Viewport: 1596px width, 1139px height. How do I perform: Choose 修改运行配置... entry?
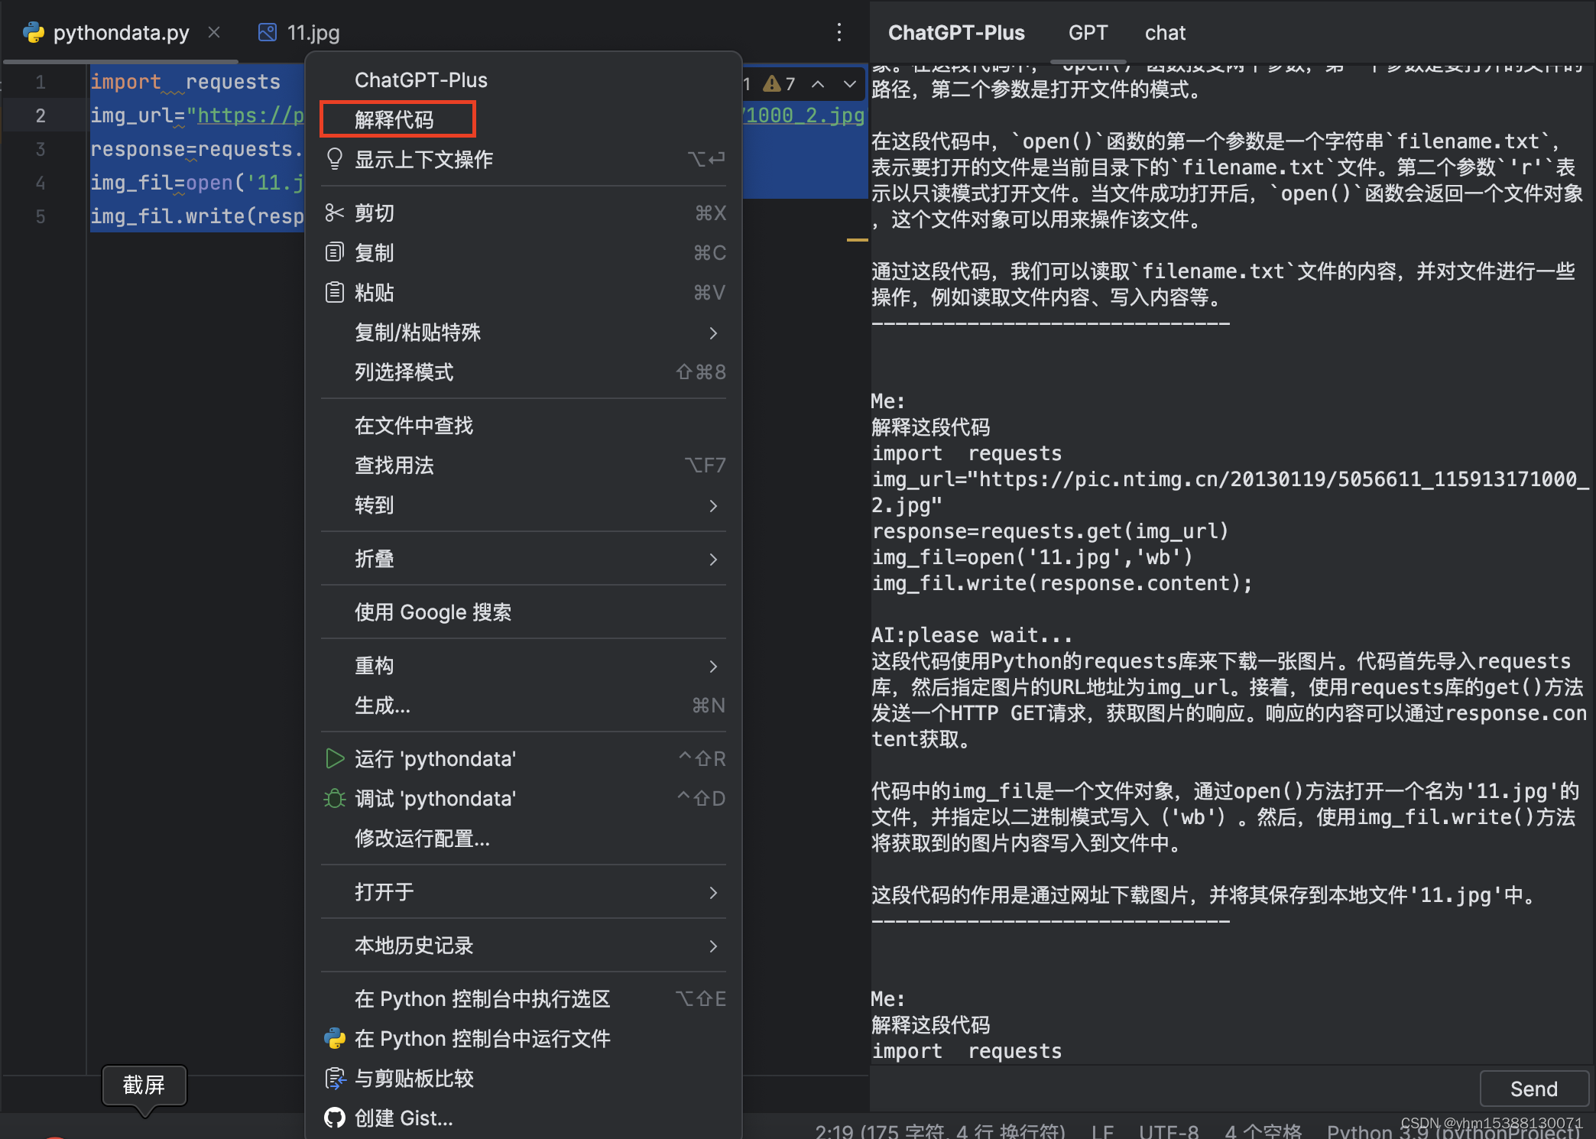[524, 838]
